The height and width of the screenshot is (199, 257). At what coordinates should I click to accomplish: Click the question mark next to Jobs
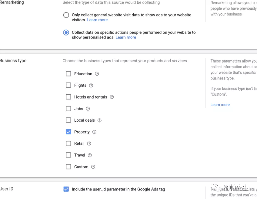[x=88, y=109]
